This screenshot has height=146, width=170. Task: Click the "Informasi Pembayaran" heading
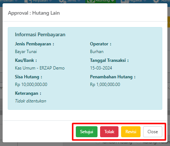click(x=40, y=34)
